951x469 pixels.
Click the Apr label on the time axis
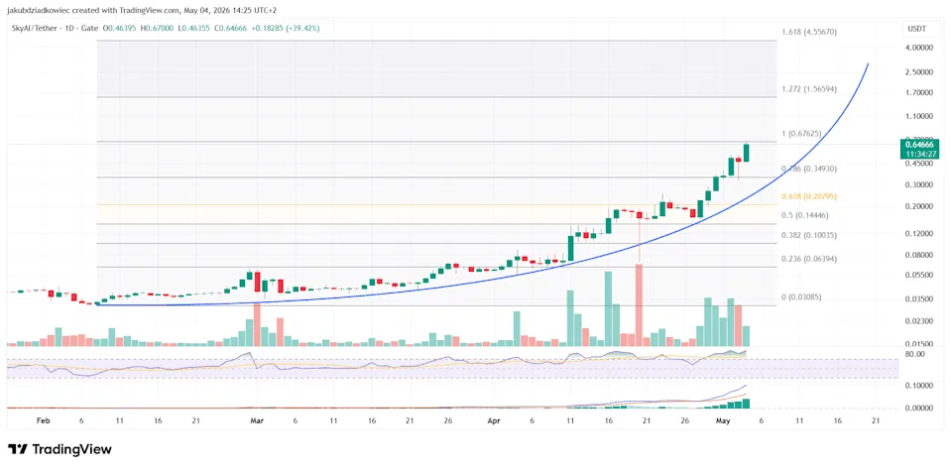coord(495,419)
